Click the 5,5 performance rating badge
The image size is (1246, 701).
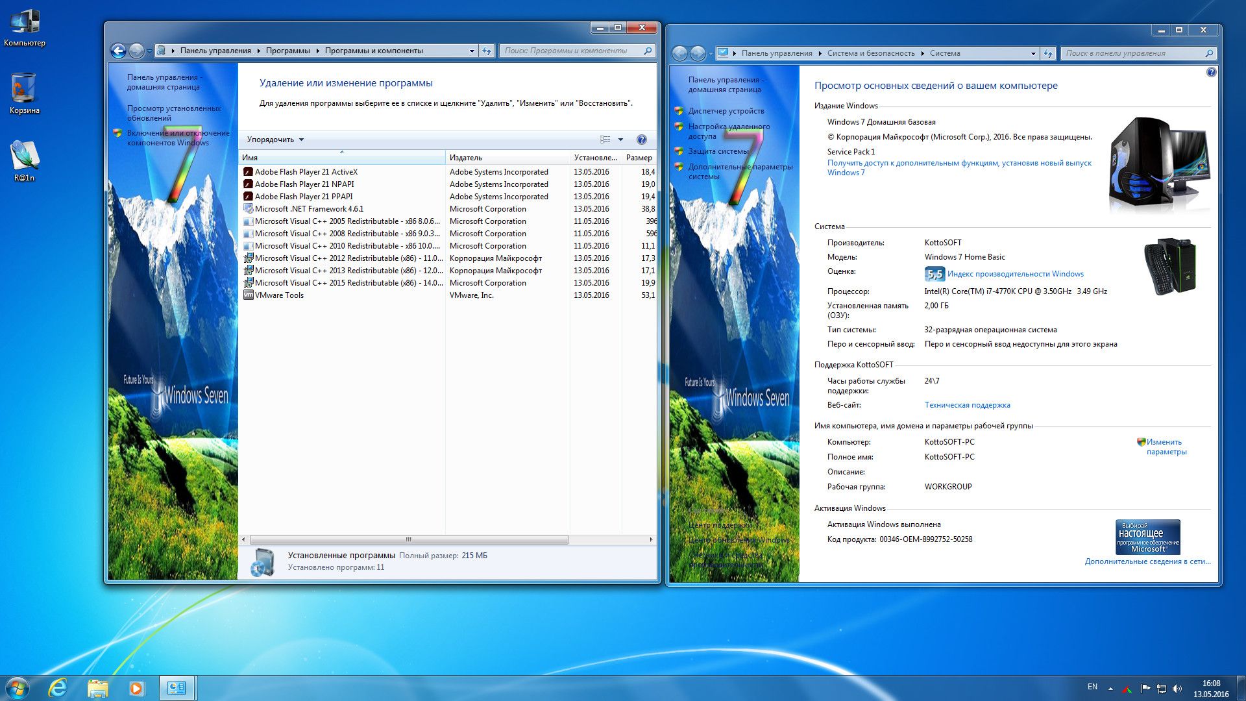[934, 274]
